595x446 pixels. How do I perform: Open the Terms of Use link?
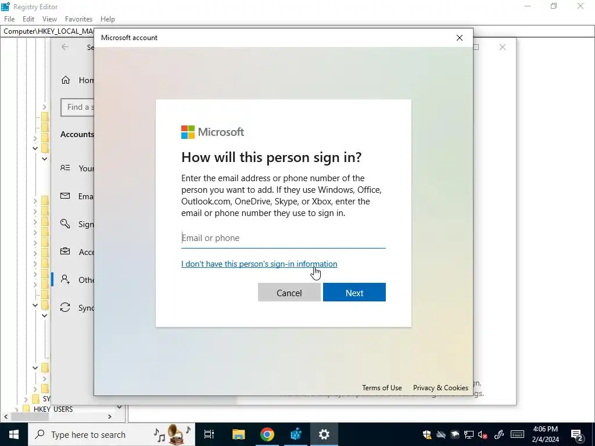382,387
